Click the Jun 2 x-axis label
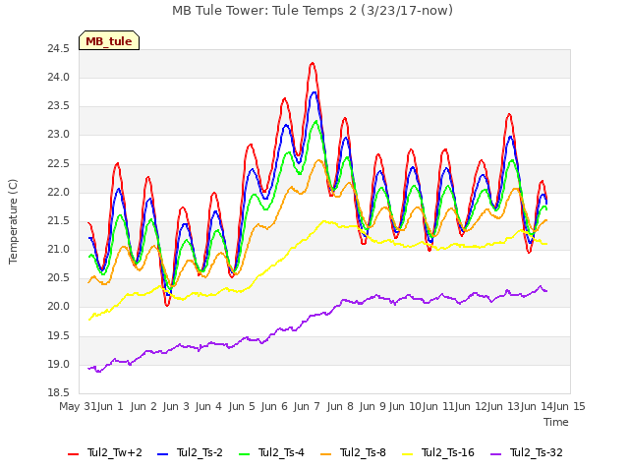 pos(143,406)
